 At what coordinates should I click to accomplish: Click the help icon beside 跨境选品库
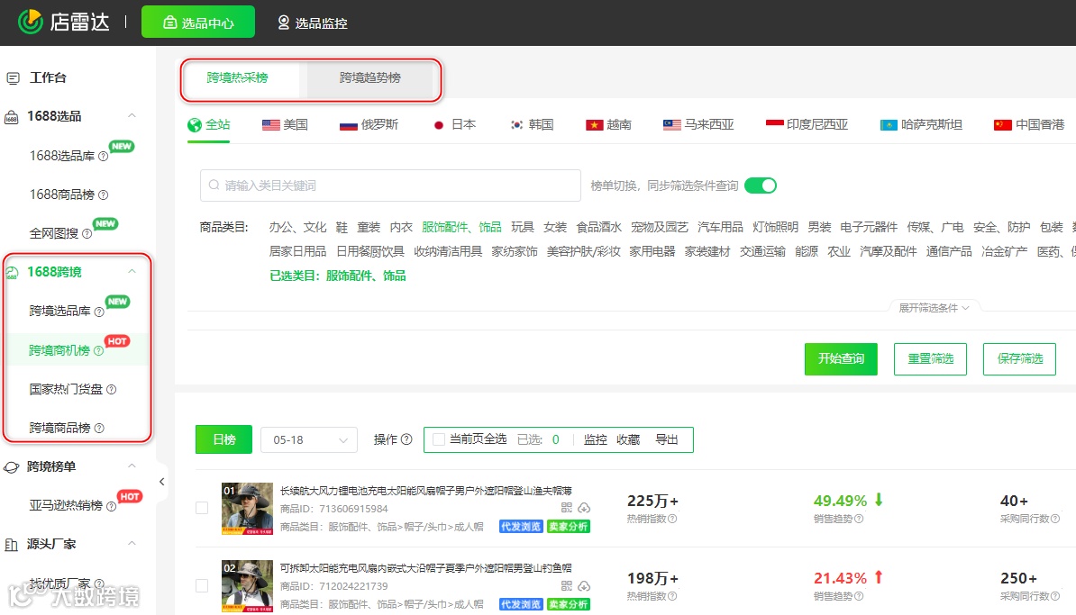coord(99,312)
